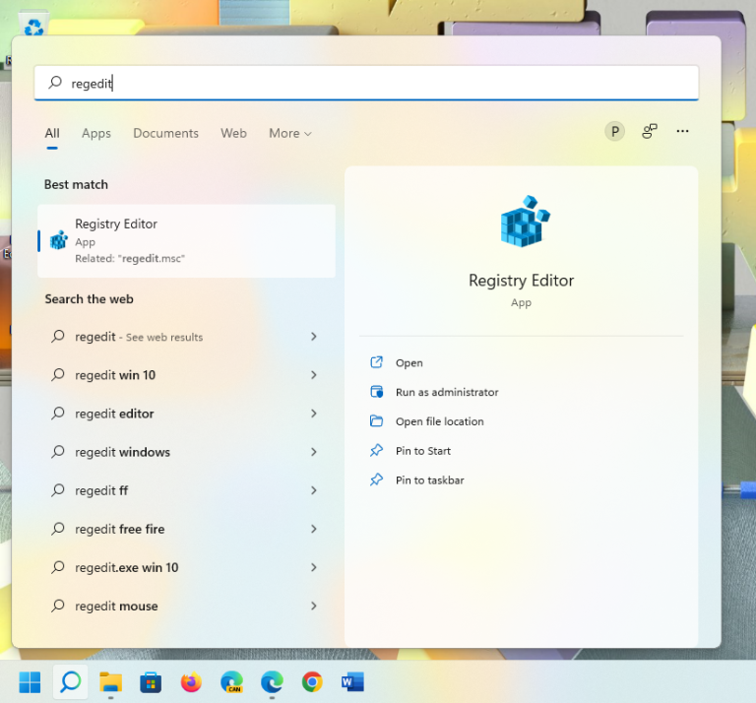Click the 'regedit - See web results' text
Screen dimensions: 756x703
pos(139,337)
